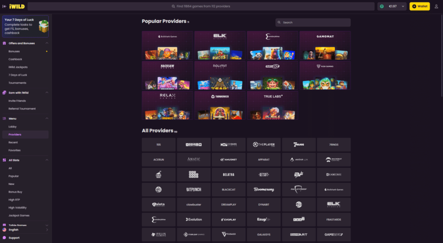
Task: Open the Fugaso provider logo
Action: [x=228, y=234]
